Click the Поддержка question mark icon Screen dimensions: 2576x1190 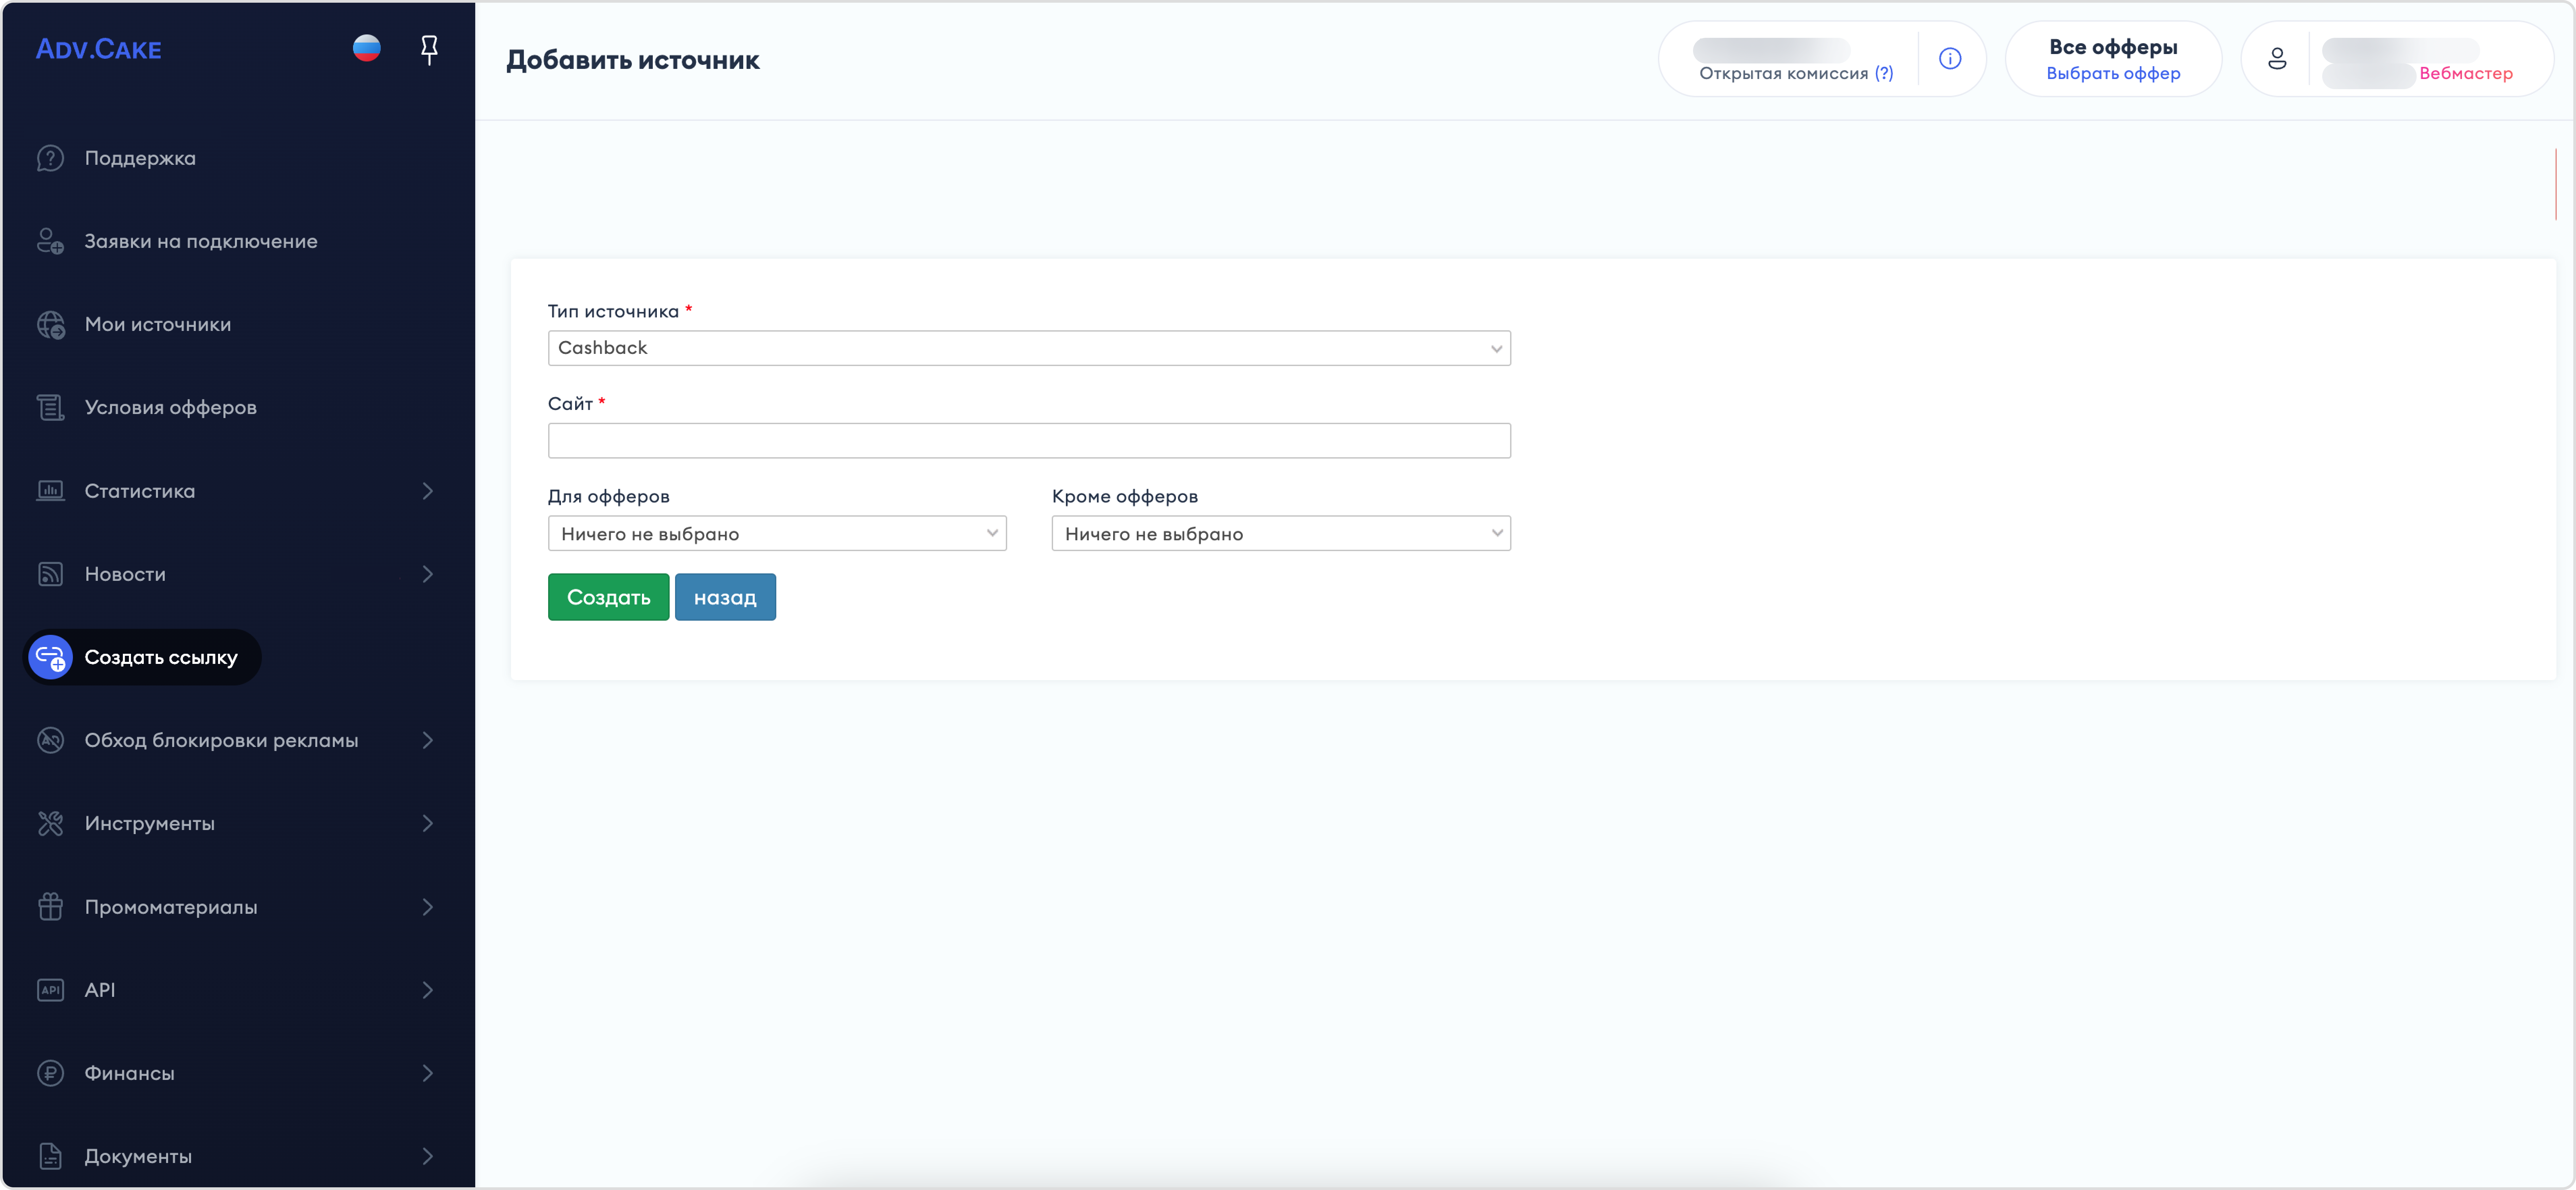tap(50, 158)
